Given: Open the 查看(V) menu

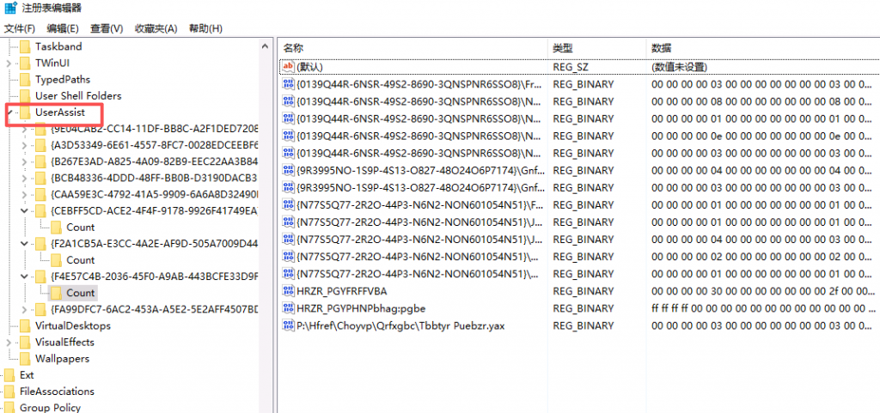Looking at the screenshot, I should (107, 28).
